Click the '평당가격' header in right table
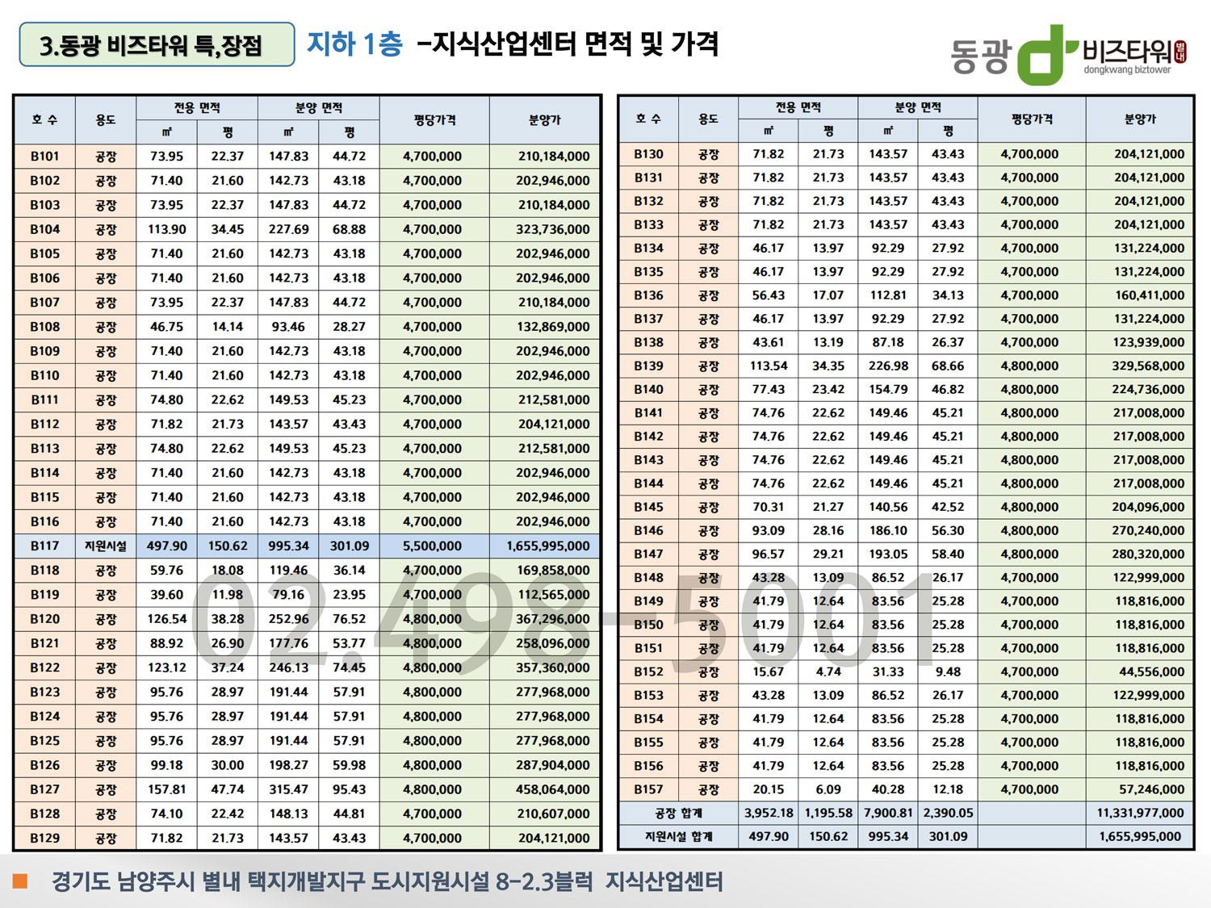This screenshot has width=1211, height=908. [1032, 119]
